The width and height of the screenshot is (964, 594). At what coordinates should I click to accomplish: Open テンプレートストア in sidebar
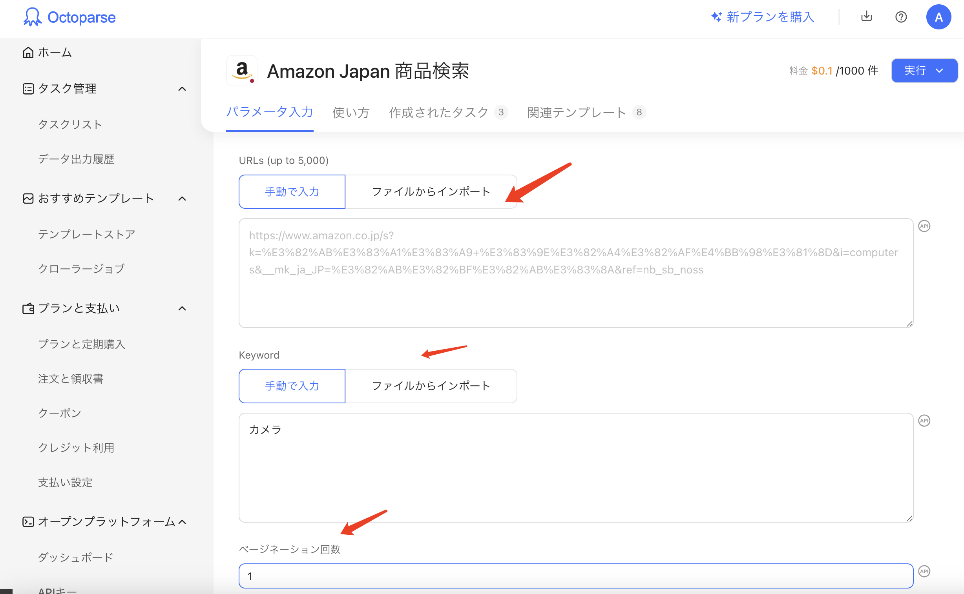pos(86,234)
